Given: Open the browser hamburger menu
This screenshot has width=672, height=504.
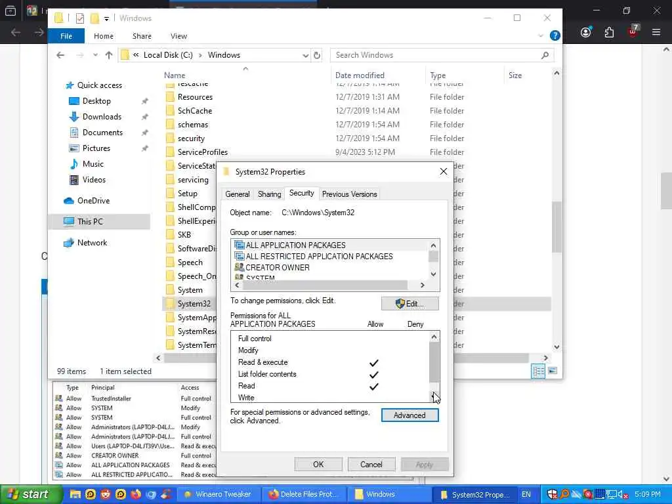Looking at the screenshot, I should pos(656,32).
